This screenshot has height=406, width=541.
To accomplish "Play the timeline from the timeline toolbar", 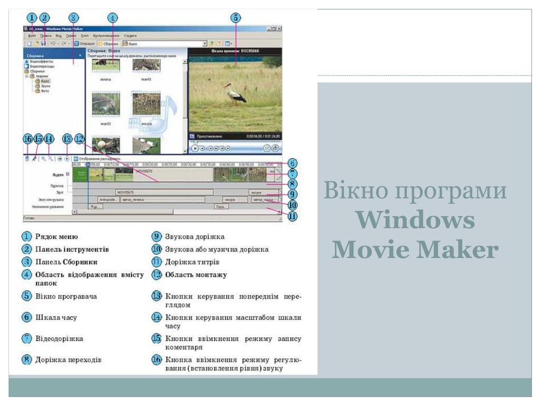I will click(x=67, y=159).
